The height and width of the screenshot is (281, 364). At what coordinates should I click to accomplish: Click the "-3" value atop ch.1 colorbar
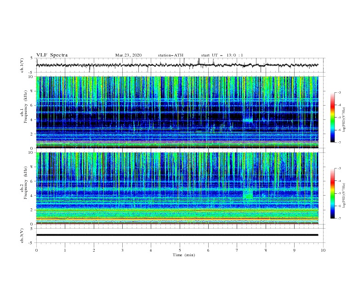tap(339, 92)
